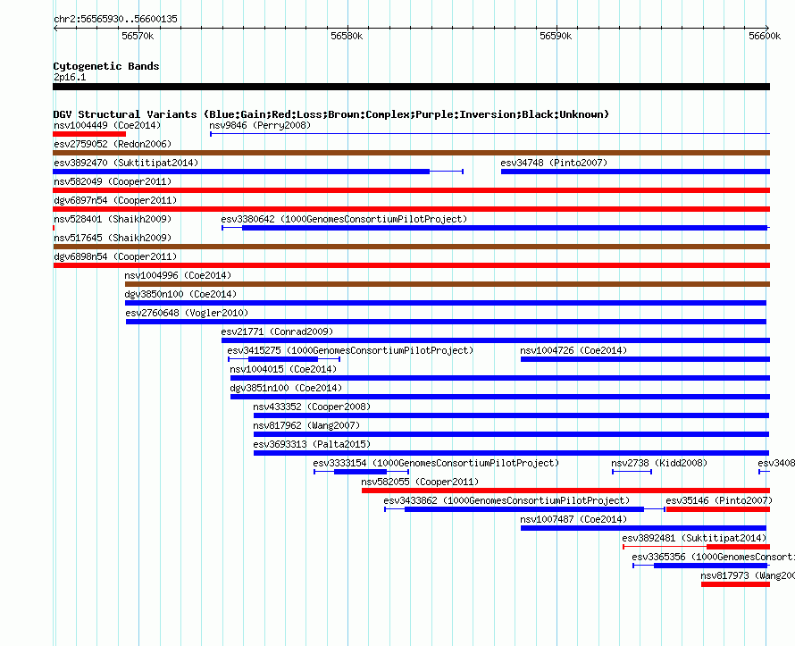Click the esv3333154 1000GenomesConsortiumPilotProject label
This screenshot has width=795, height=646.
point(436,463)
